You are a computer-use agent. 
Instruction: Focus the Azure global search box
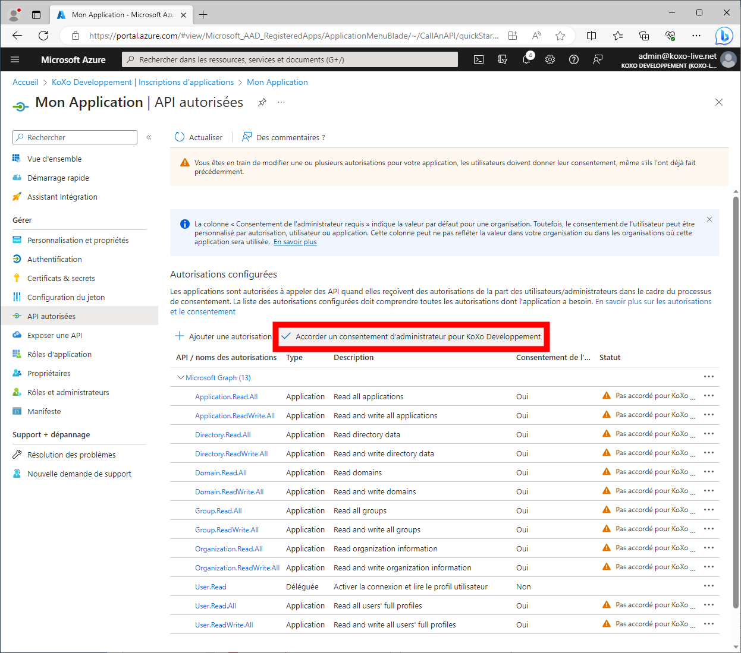click(290, 59)
